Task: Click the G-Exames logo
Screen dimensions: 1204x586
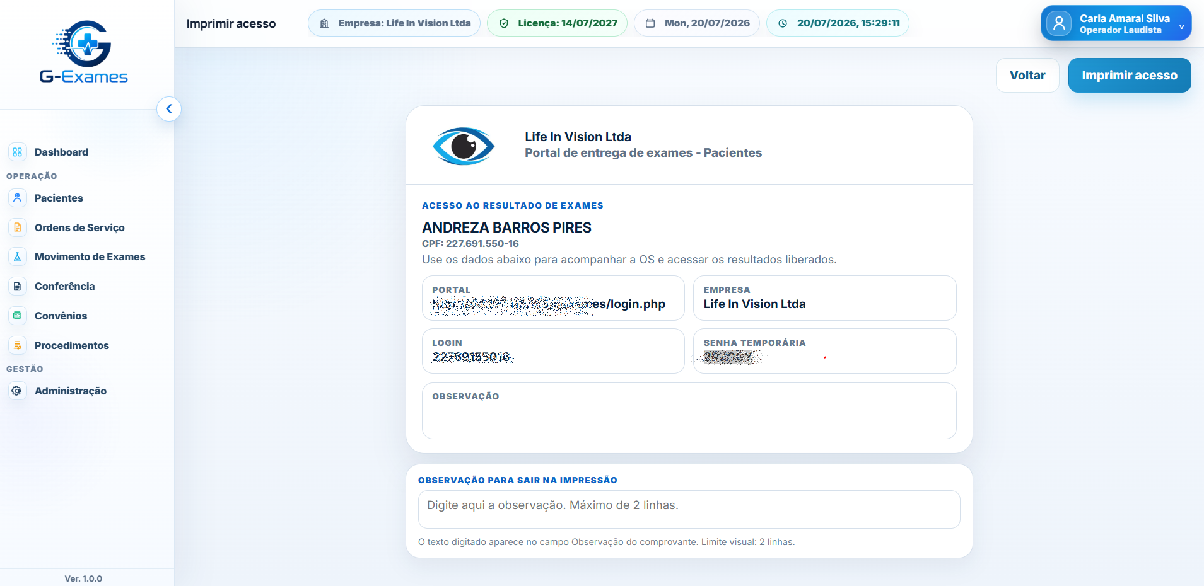Action: click(83, 52)
